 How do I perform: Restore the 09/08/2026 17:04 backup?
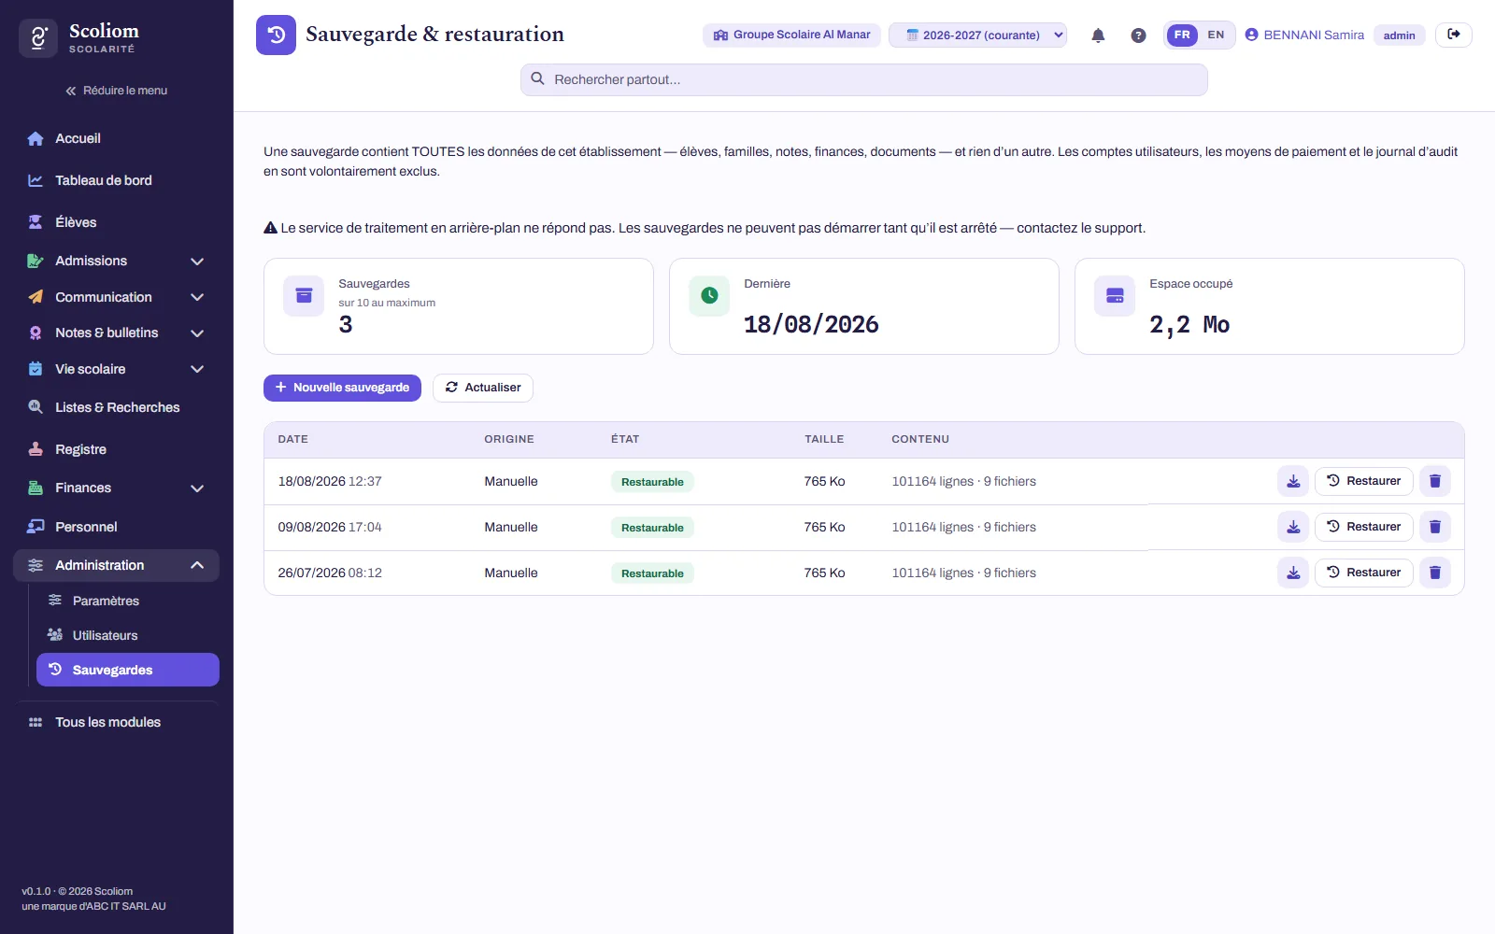click(1364, 527)
